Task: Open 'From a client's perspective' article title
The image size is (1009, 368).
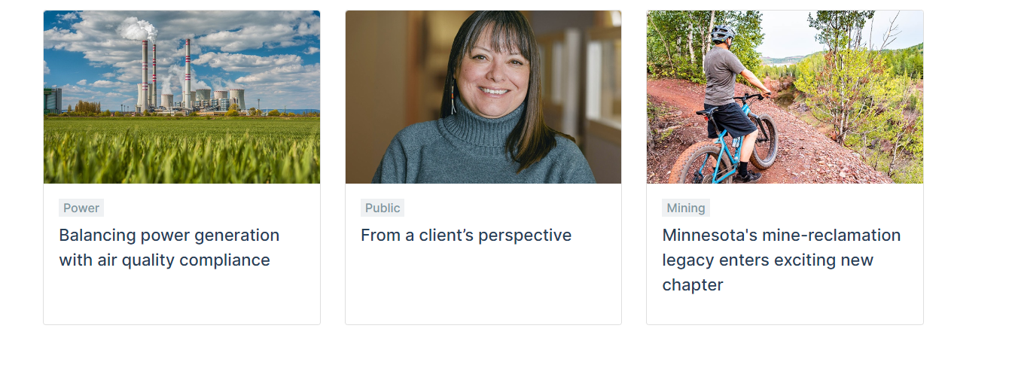Action: 465,236
